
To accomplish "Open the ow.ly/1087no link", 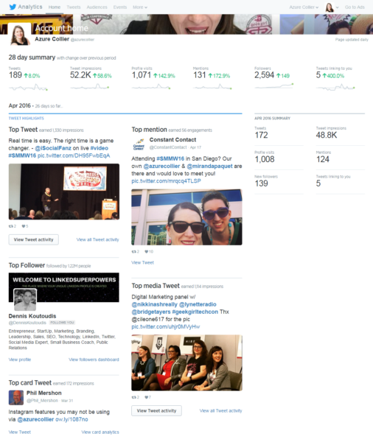I will point(72,419).
